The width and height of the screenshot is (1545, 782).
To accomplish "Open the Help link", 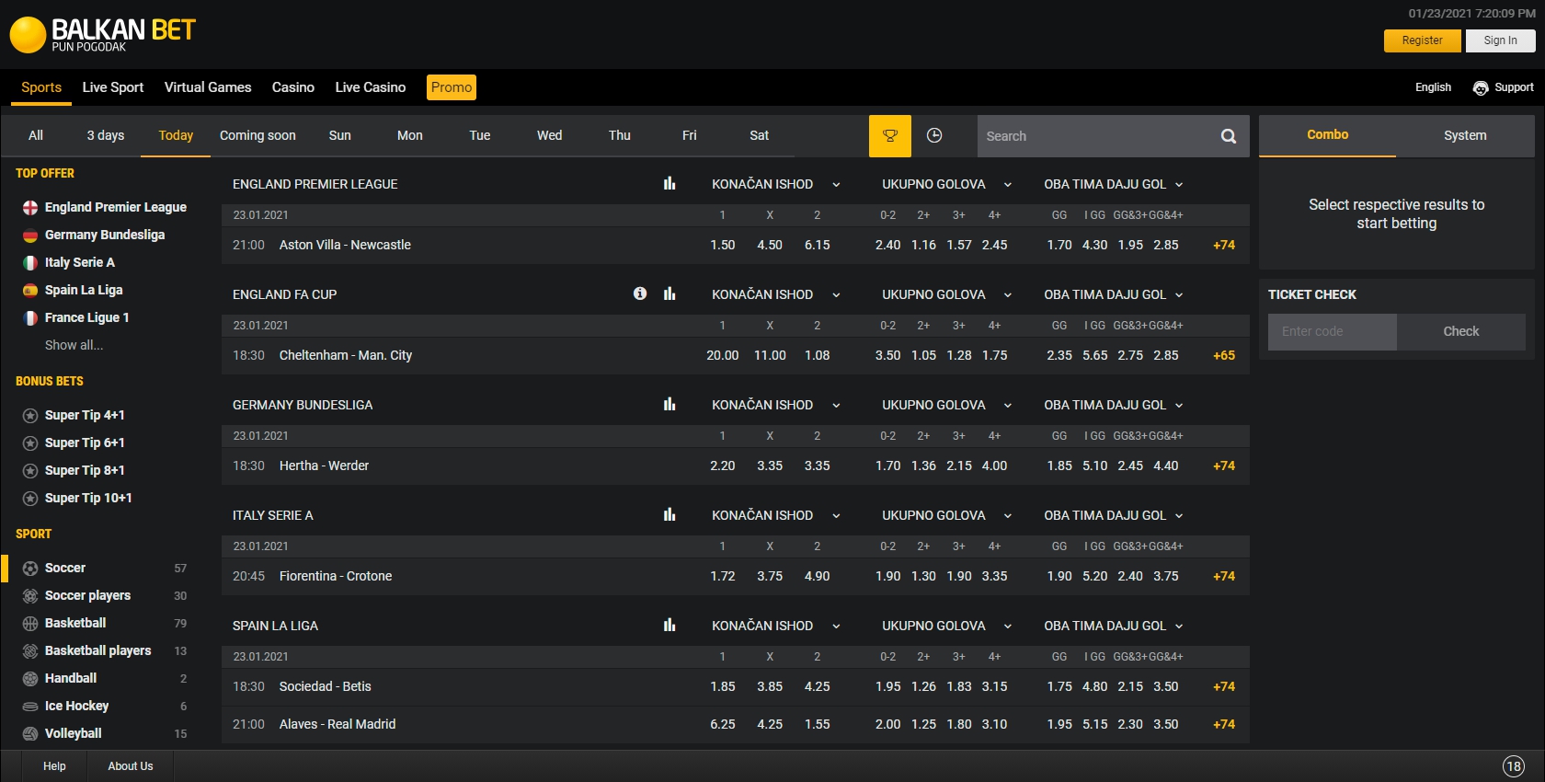I will click(x=54, y=766).
